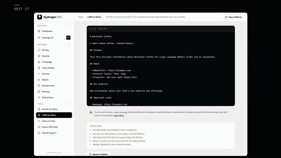Click into the llms.txt code editor area
The height and width of the screenshot is (158, 281).
pyautogui.click(x=161, y=69)
